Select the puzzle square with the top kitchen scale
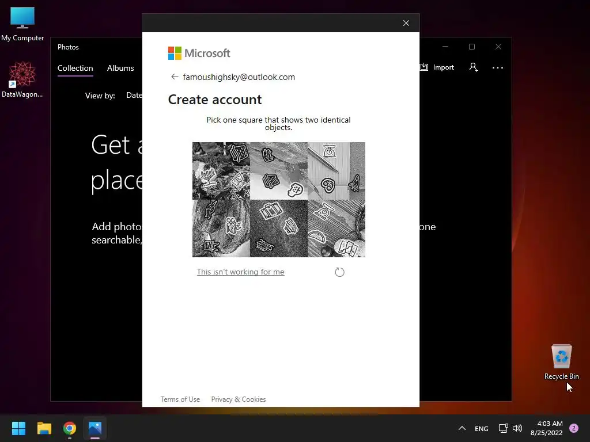Screen dimensions: 590x442 click(x=336, y=170)
